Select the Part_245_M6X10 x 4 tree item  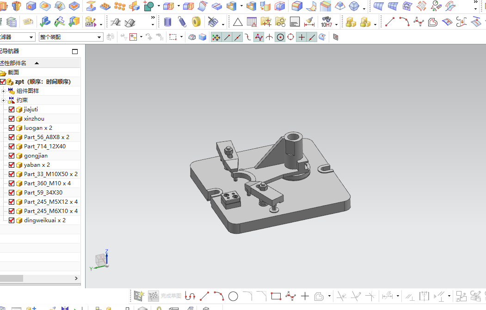coord(50,211)
